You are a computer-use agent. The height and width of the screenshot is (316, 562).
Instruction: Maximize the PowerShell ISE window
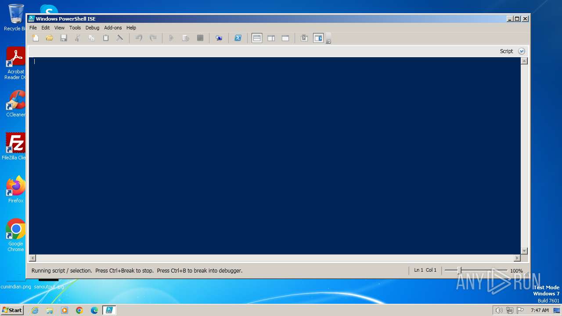(x=517, y=18)
